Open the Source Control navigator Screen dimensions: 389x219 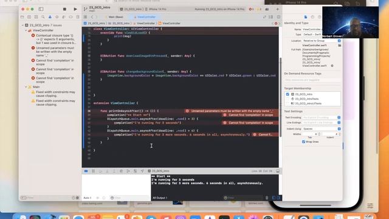click(29, 17)
